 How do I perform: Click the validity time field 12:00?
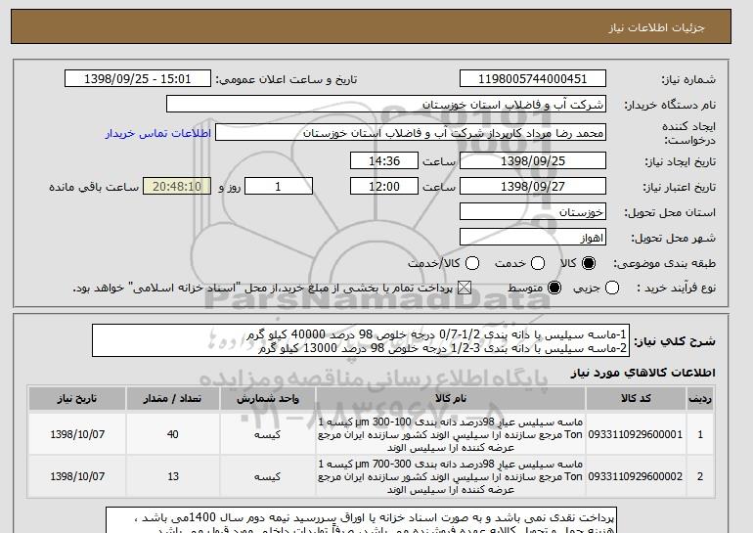click(x=384, y=186)
